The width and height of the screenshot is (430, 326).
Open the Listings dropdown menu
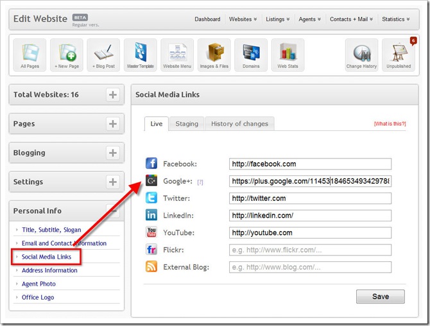pos(277,19)
